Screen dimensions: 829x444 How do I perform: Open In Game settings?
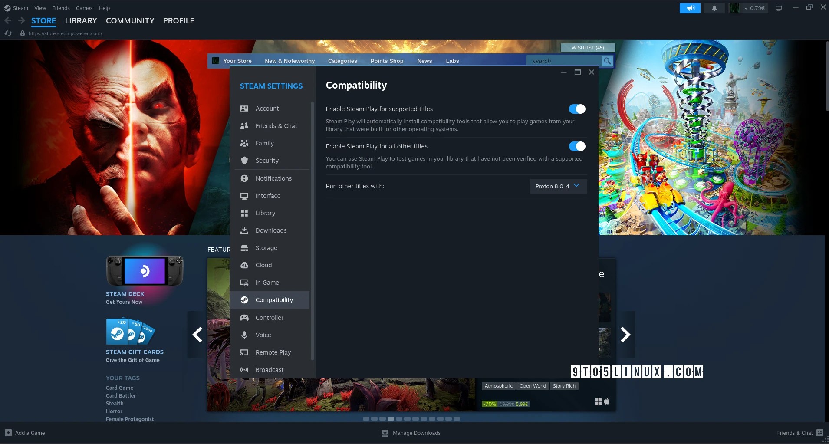click(266, 282)
